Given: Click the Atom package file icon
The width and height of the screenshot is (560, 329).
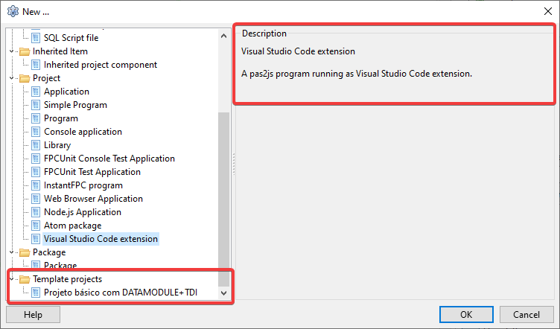Looking at the screenshot, I should tap(35, 226).
